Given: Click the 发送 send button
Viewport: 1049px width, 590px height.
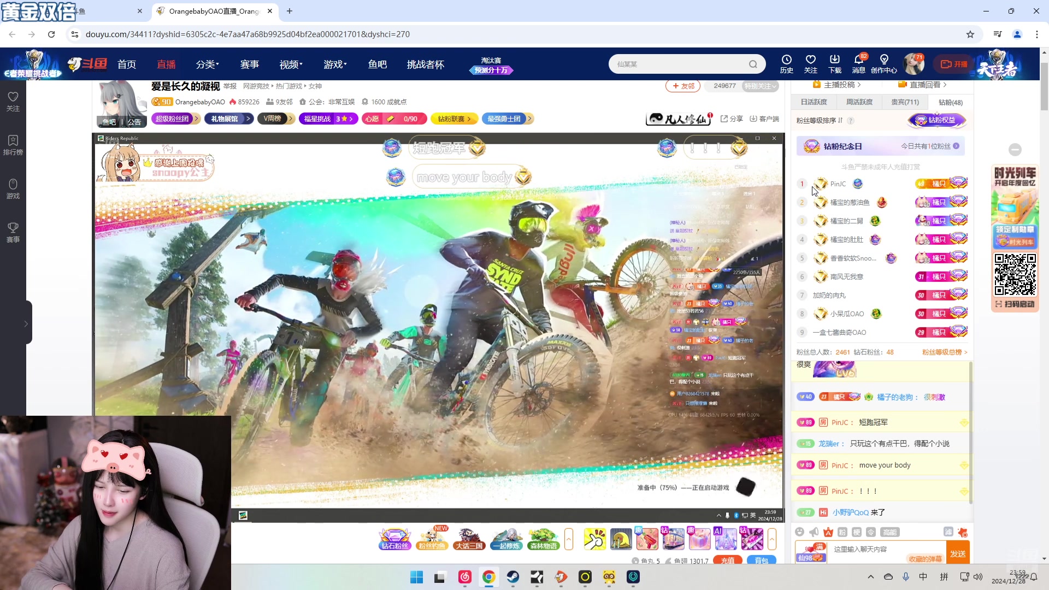Looking at the screenshot, I should [958, 553].
